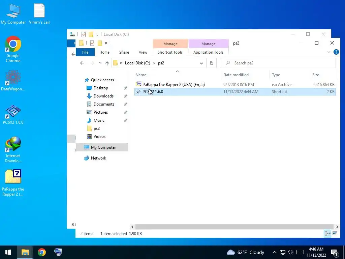Screen dimensions: 345x259
Task: Click the touch keyboard tray icon
Action: coord(300,252)
